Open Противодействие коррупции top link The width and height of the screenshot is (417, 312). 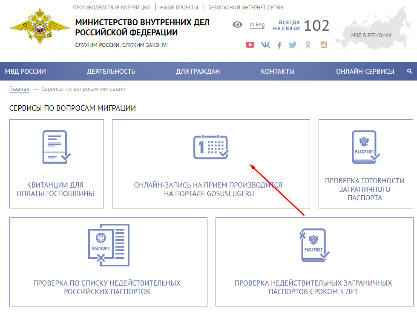[111, 7]
